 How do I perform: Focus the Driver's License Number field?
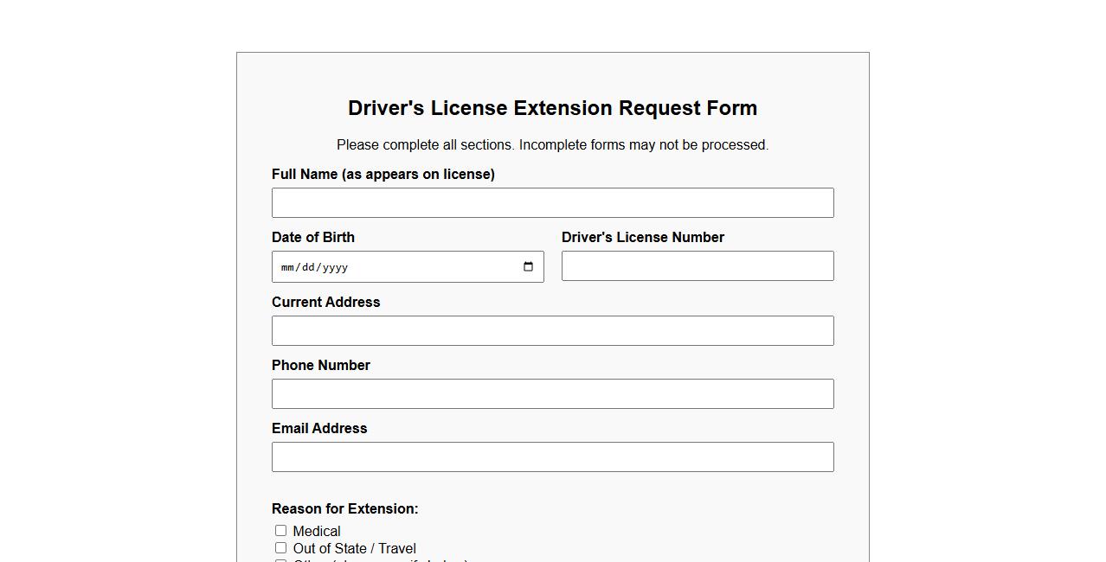(x=698, y=265)
